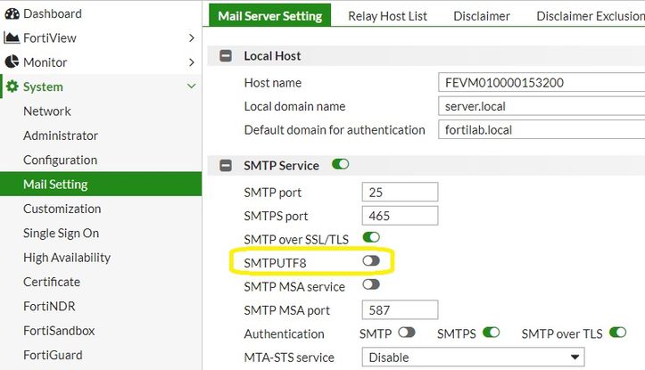Collapse the Local Host section icon

click(226, 56)
